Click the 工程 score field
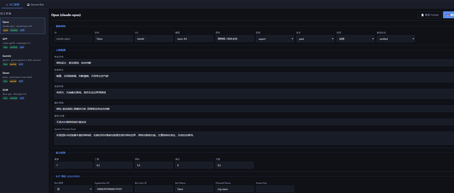Viewport: 454px width, 193px height. point(113,165)
